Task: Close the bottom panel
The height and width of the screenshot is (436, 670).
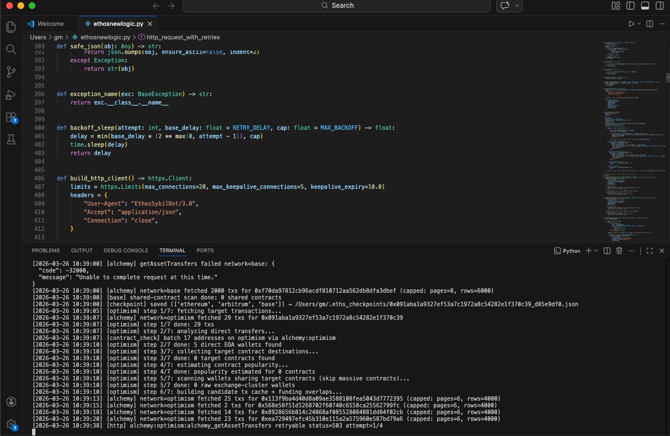Action: 662,251
